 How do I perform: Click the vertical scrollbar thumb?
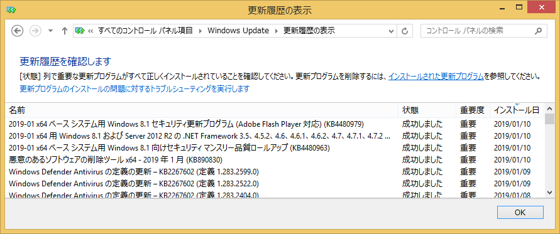pyautogui.click(x=550, y=119)
